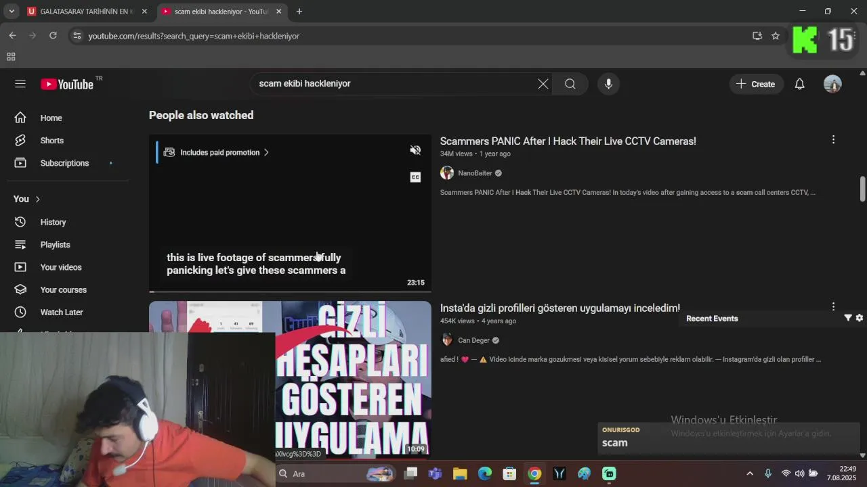Screen dimensions: 867x487
Task: Show hidden tray icons chevron
Action: [750, 473]
